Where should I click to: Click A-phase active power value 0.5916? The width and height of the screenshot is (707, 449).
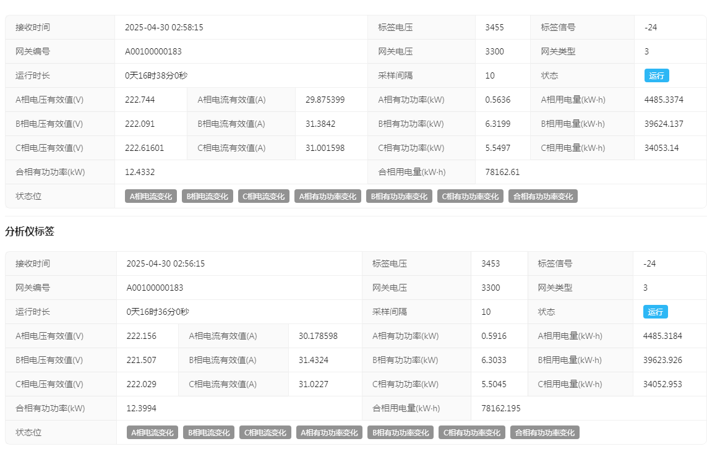[494, 336]
